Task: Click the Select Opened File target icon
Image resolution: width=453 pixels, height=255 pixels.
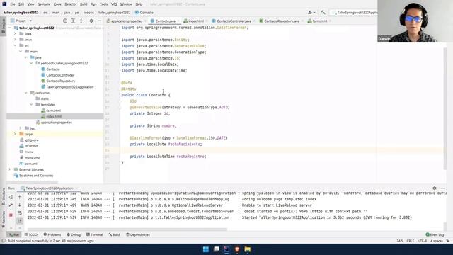Action: click(x=65, y=21)
